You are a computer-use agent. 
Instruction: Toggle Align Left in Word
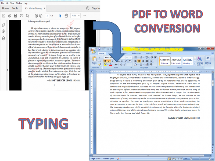(135, 61)
